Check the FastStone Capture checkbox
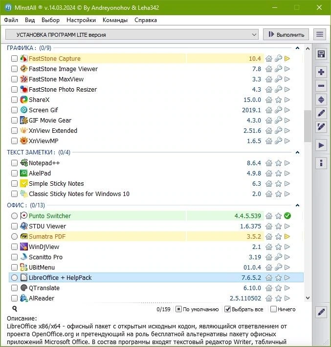This screenshot has height=347, width=331. [x=14, y=59]
